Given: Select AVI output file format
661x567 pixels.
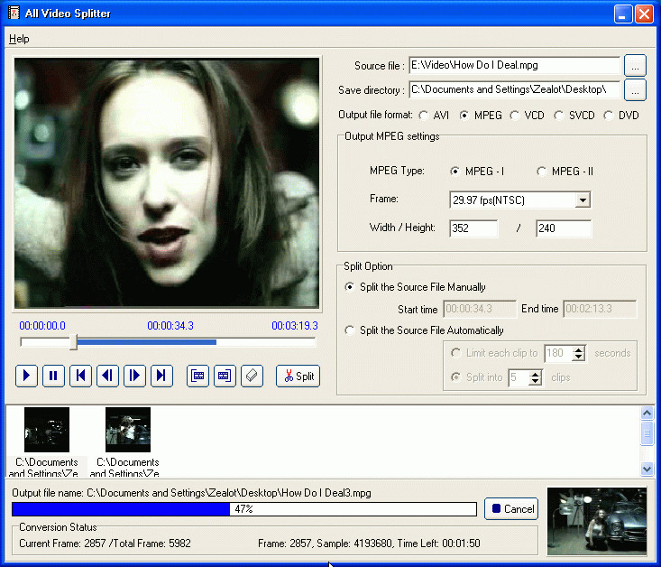Looking at the screenshot, I should coord(423,116).
